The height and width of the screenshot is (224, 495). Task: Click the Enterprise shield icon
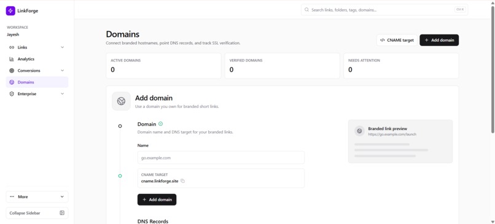[12, 94]
